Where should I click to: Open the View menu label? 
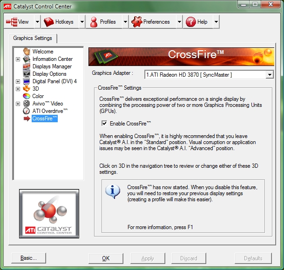coord(23,22)
